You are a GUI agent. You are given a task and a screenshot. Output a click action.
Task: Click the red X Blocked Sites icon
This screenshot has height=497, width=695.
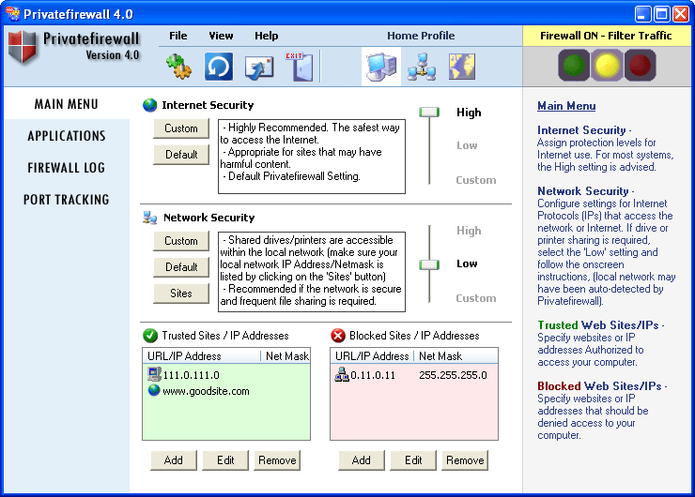(x=338, y=336)
